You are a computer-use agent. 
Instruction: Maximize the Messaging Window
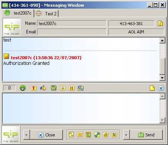pyautogui.click(x=155, y=5)
